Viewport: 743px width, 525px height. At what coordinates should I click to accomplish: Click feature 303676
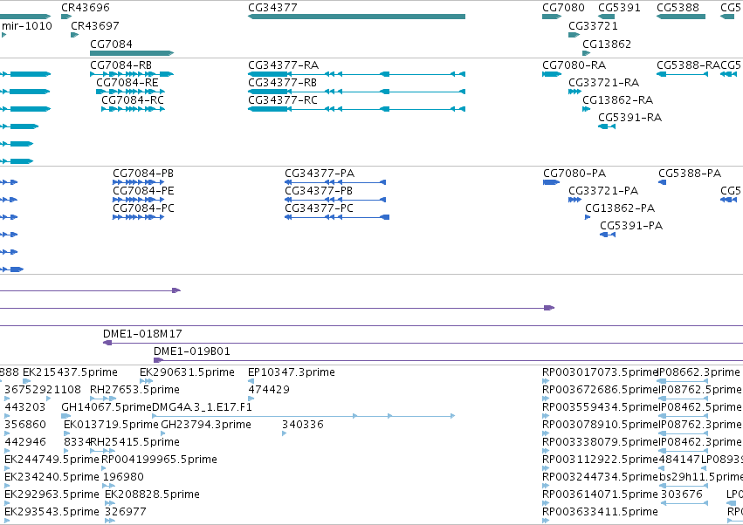(681, 495)
